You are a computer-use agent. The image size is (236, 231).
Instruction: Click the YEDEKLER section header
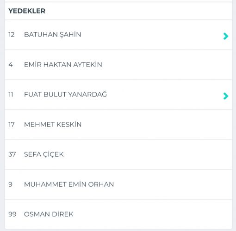pos(27,11)
